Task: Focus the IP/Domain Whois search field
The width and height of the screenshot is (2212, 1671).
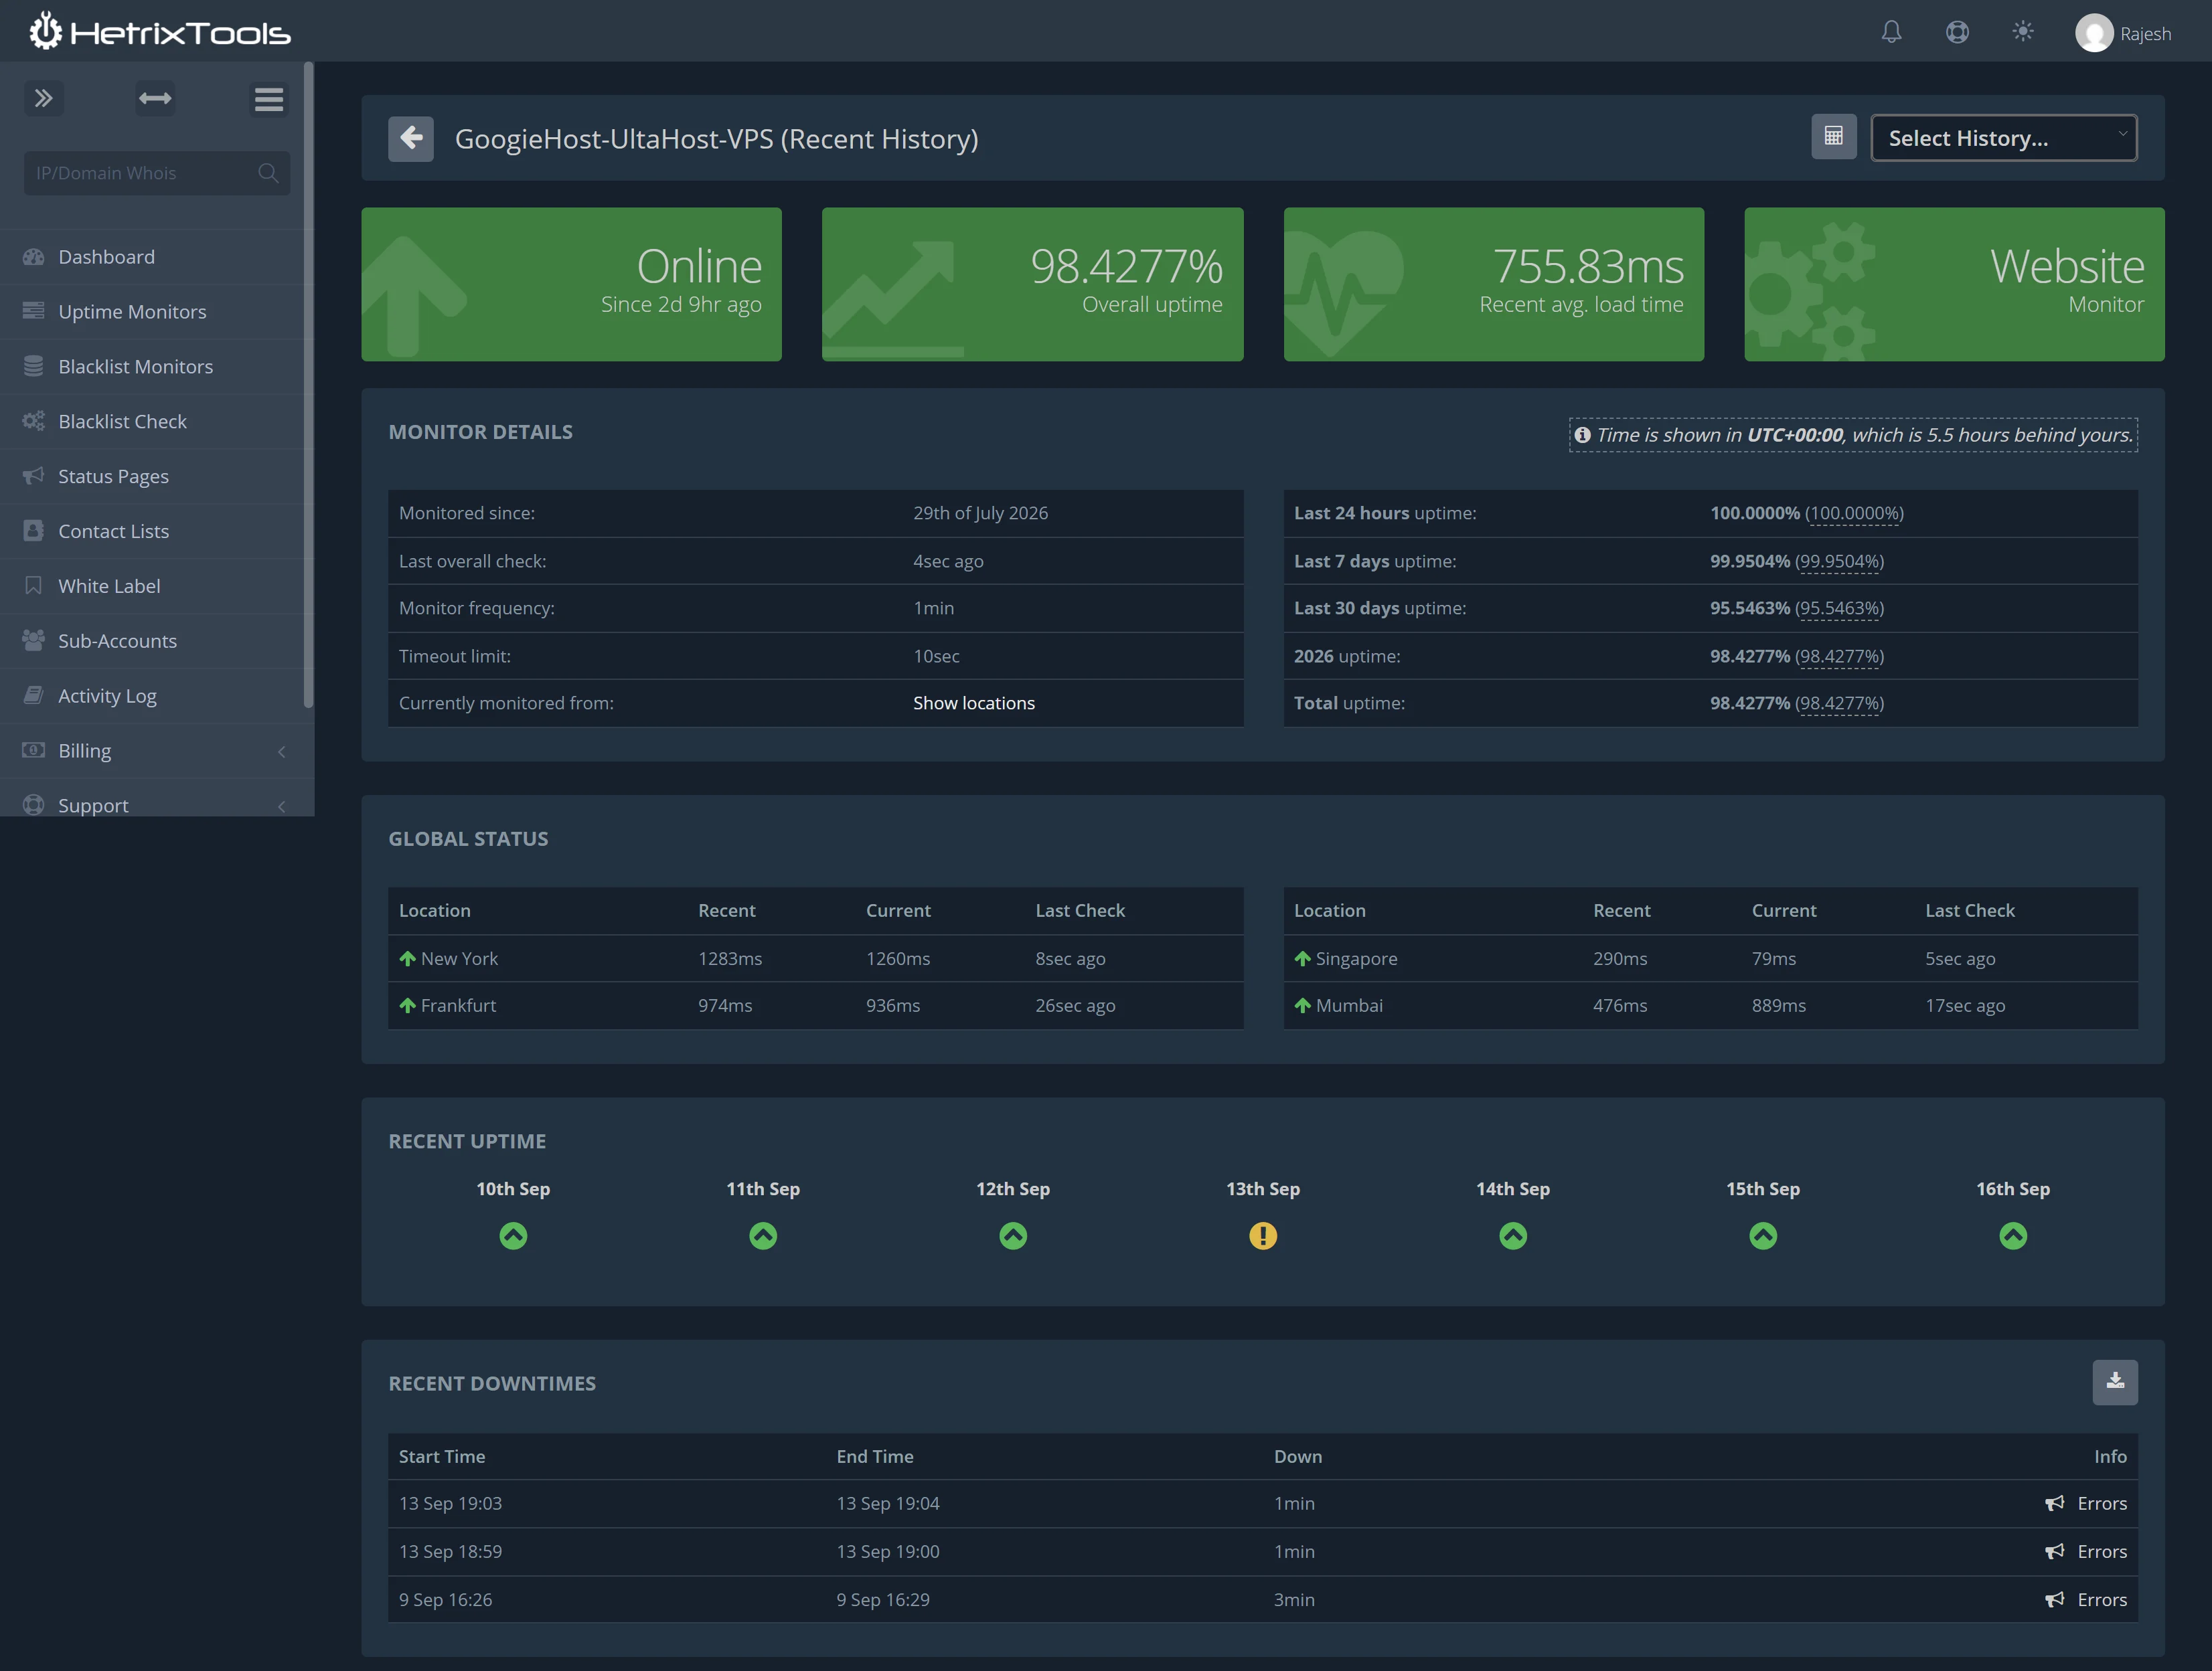Action: point(157,173)
